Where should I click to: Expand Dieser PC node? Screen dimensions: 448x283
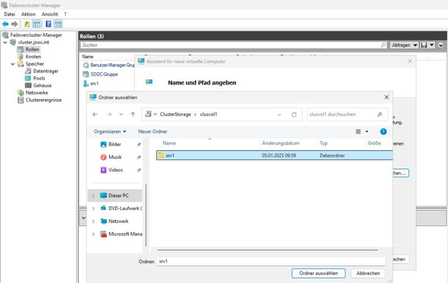click(93, 196)
